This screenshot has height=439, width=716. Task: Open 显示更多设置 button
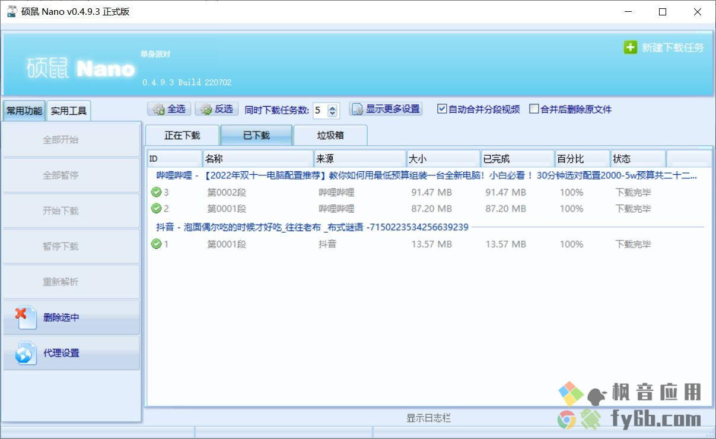[386, 109]
